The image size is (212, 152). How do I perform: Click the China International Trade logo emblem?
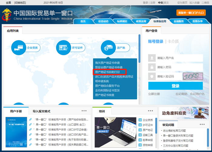point(7,14)
